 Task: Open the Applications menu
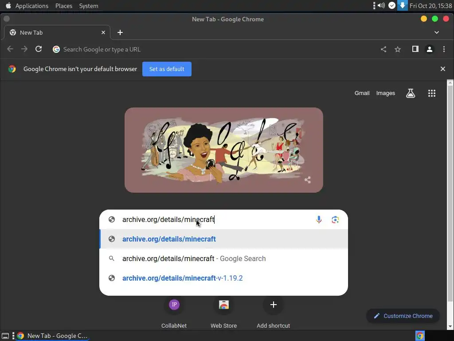click(x=32, y=6)
